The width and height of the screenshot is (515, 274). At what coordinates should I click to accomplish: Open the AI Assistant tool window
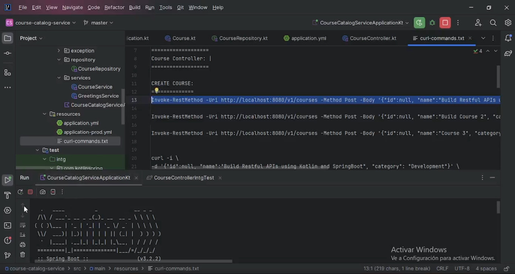pos(508,53)
